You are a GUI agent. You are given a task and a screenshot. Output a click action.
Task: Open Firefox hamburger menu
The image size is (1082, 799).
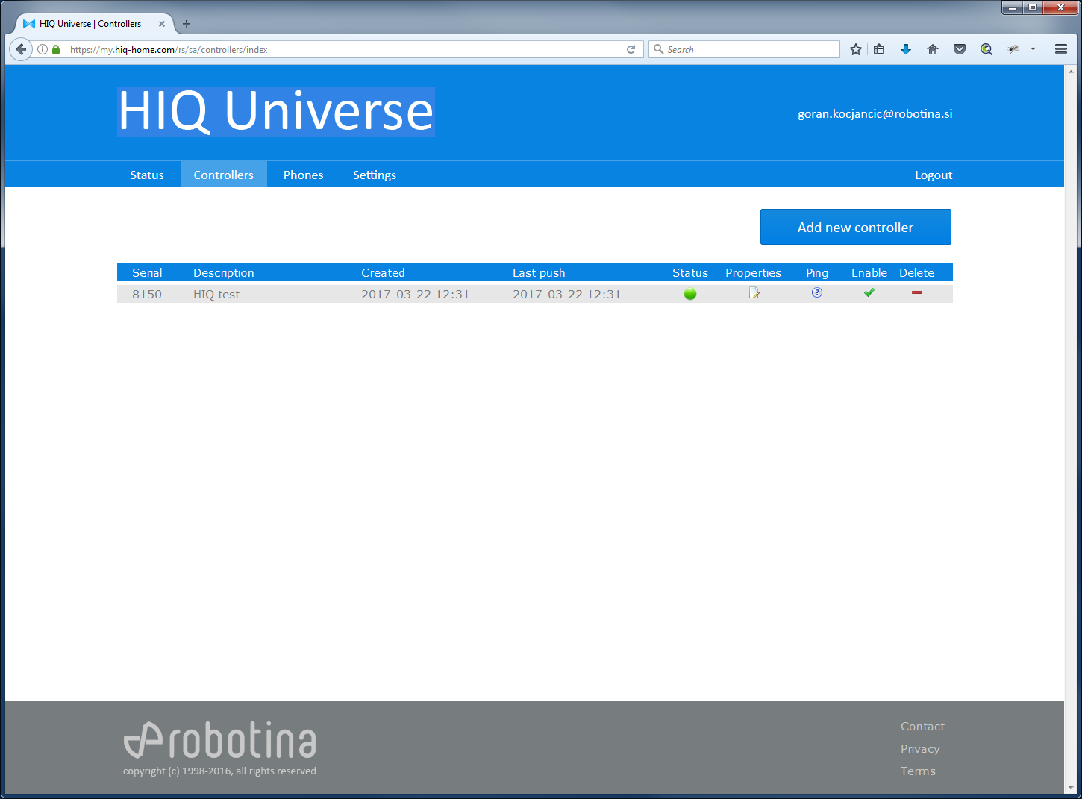pyautogui.click(x=1061, y=49)
